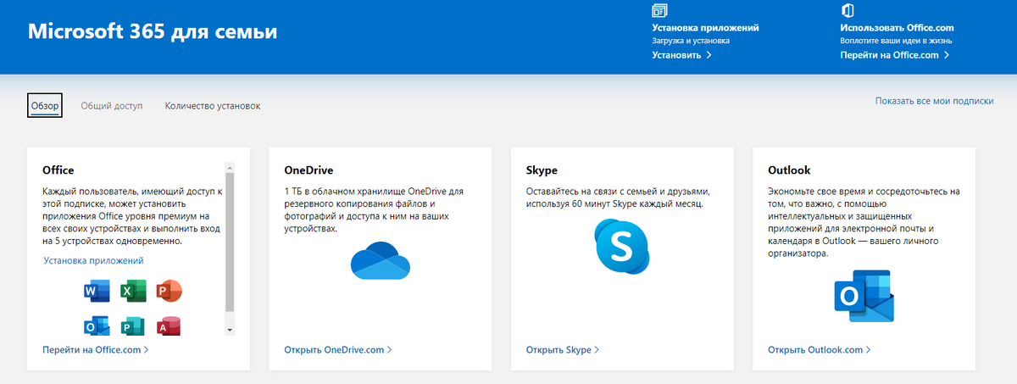Click the Office card title

(x=58, y=170)
